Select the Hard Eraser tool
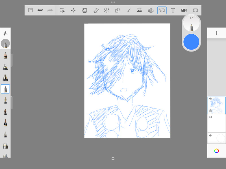Screen dimensions: 226x169 [x=5, y=146]
